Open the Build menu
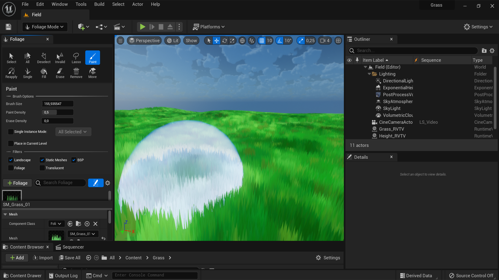Image resolution: width=499 pixels, height=280 pixels. [x=99, y=4]
